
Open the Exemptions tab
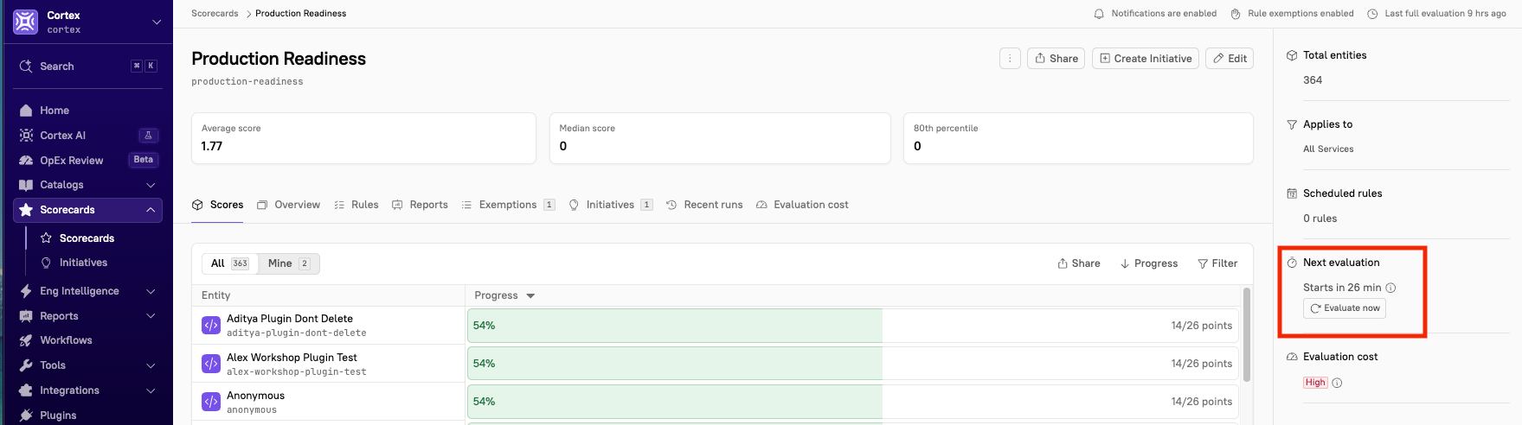[508, 205]
